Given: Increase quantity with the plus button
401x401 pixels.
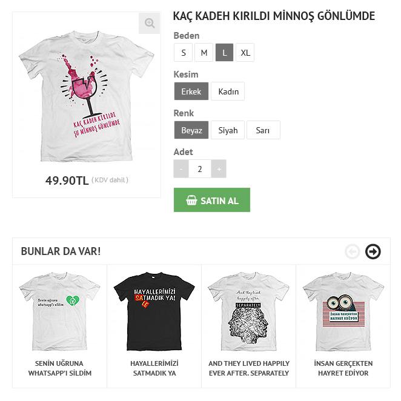Looking at the screenshot, I should coord(219,169).
